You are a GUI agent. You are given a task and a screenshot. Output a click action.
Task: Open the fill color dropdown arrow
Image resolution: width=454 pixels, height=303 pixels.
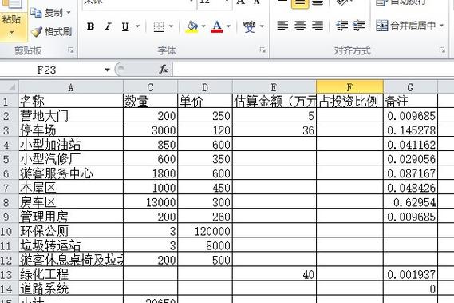203,26
